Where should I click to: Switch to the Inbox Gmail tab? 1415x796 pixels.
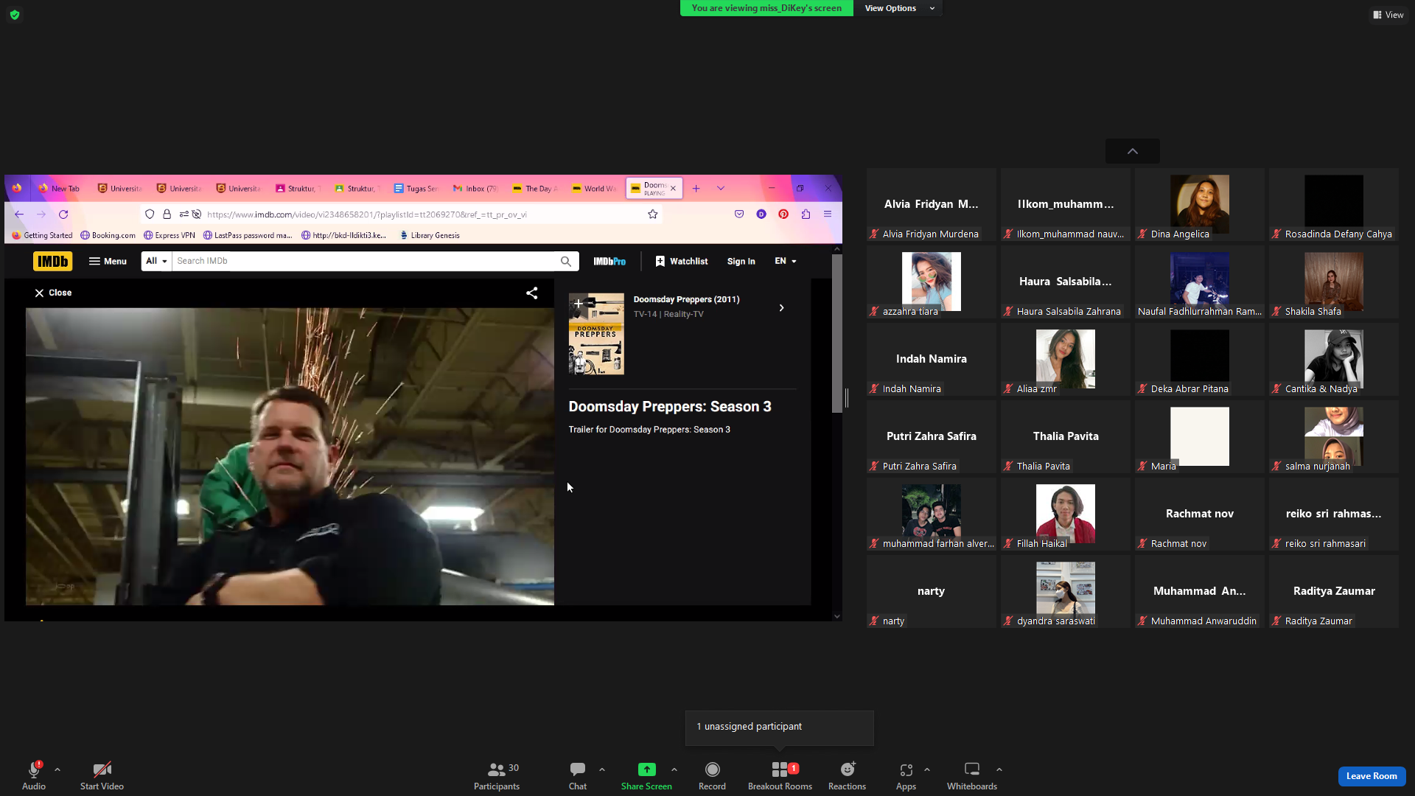tap(475, 189)
